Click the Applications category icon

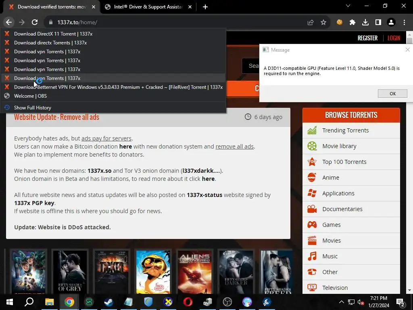pyautogui.click(x=312, y=193)
